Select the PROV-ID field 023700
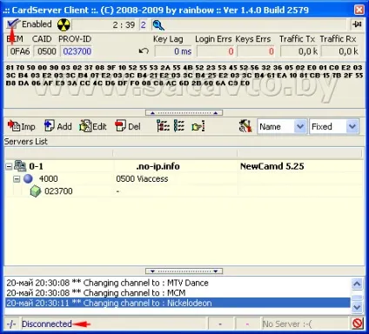The image size is (369, 334). coord(77,51)
